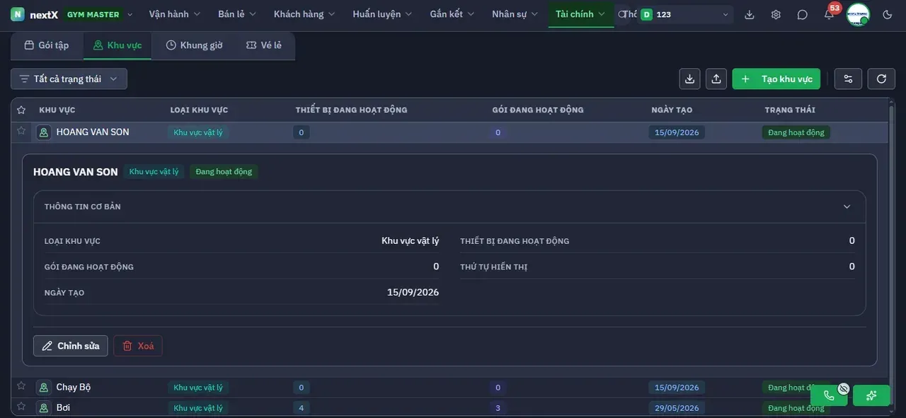Refresh the area list

[x=881, y=79]
